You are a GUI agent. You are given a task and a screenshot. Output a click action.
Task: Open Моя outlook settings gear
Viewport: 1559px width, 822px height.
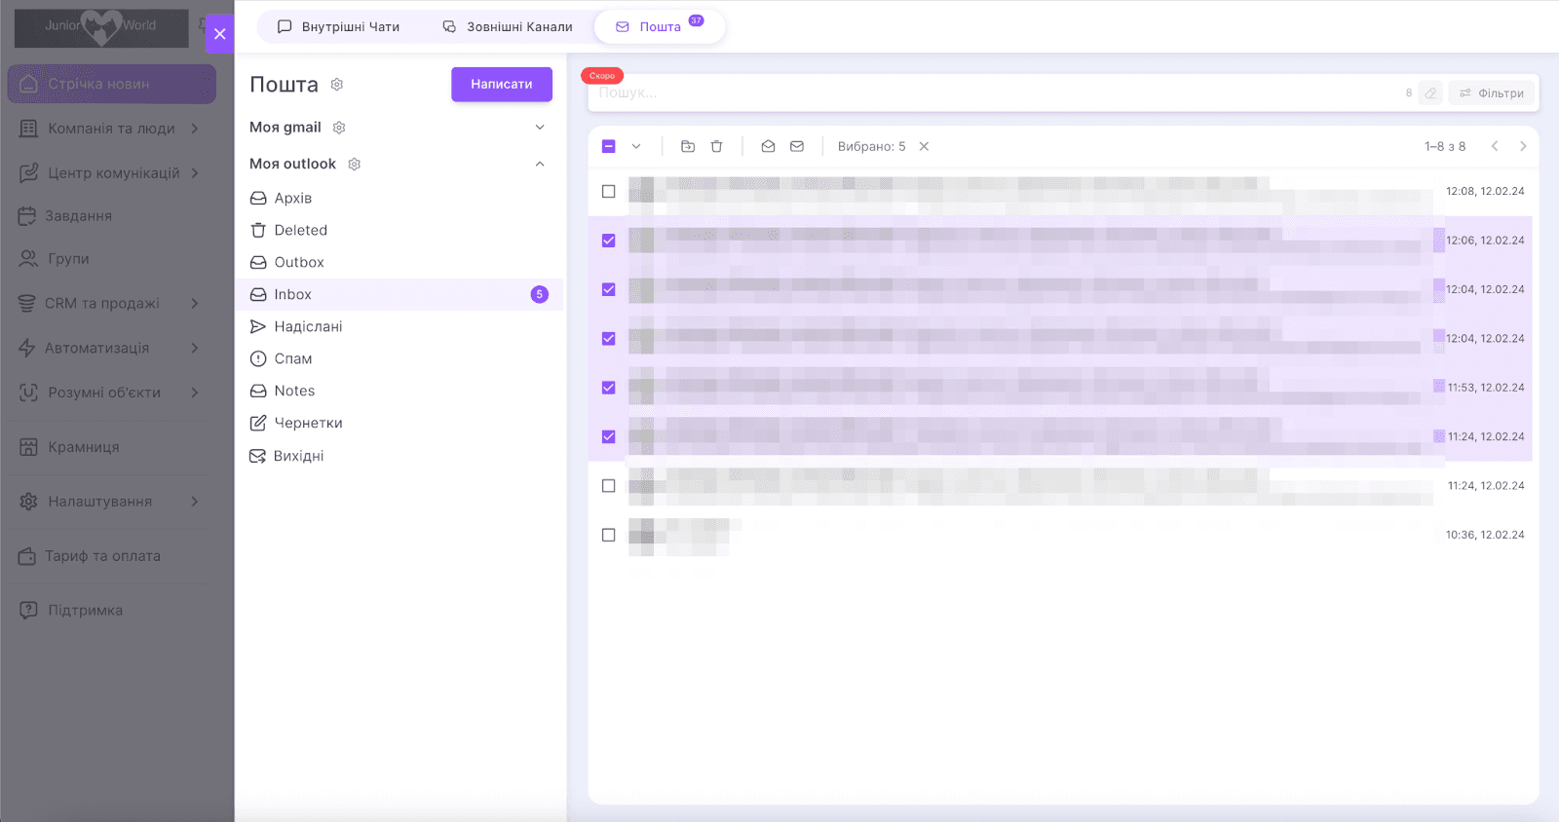click(x=355, y=165)
